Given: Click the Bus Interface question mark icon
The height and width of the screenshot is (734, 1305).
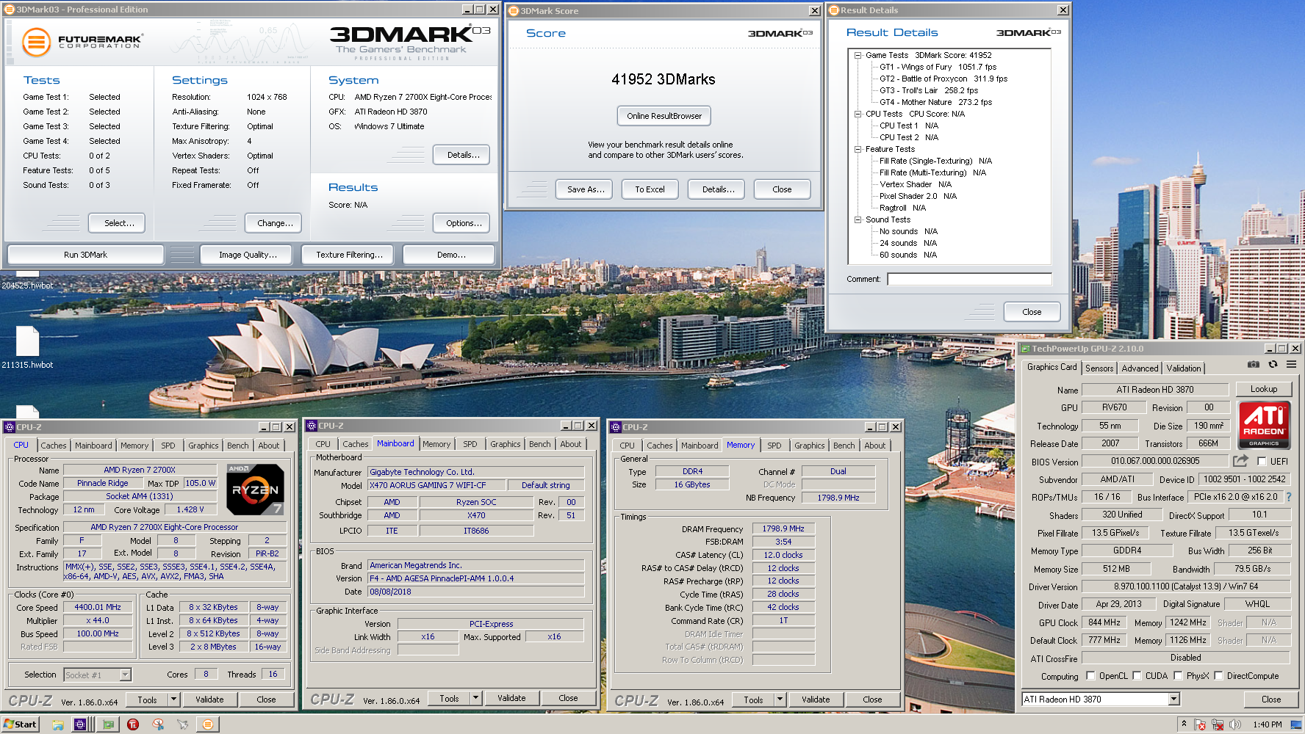Looking at the screenshot, I should [x=1288, y=497].
